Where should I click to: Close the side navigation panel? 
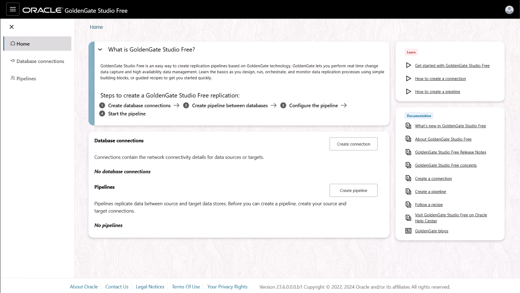click(12, 27)
